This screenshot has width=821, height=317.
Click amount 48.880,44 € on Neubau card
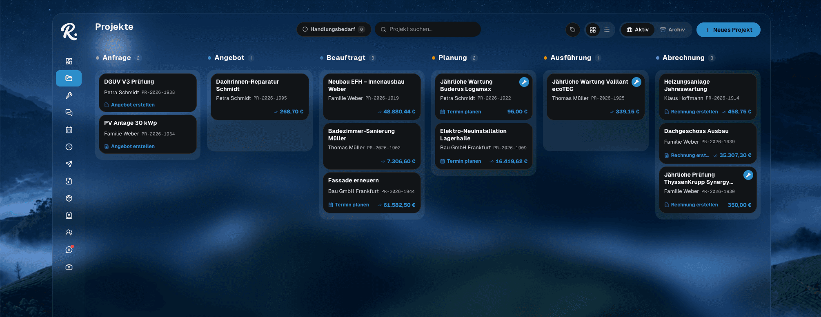pyautogui.click(x=399, y=112)
